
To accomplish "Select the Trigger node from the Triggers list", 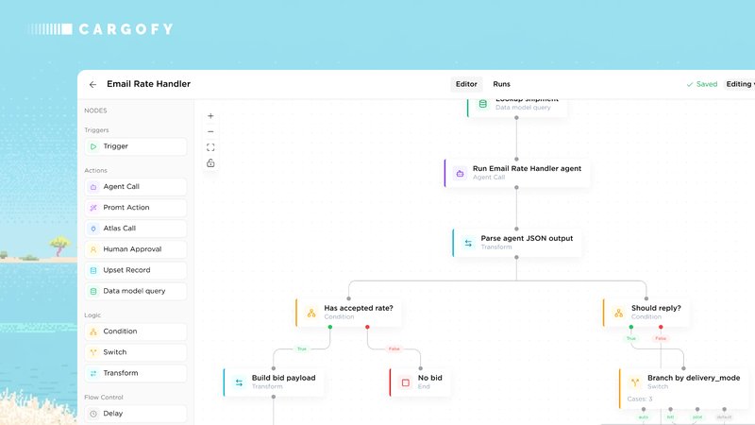I will (x=136, y=146).
